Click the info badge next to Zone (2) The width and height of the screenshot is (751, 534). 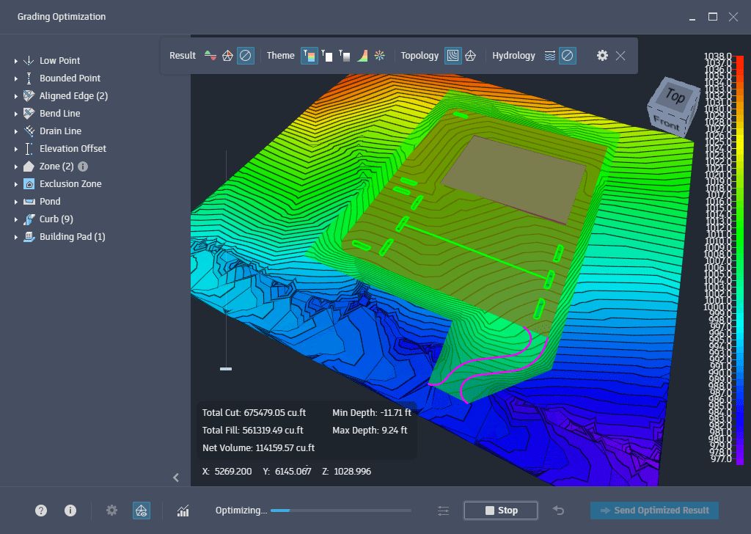click(83, 167)
